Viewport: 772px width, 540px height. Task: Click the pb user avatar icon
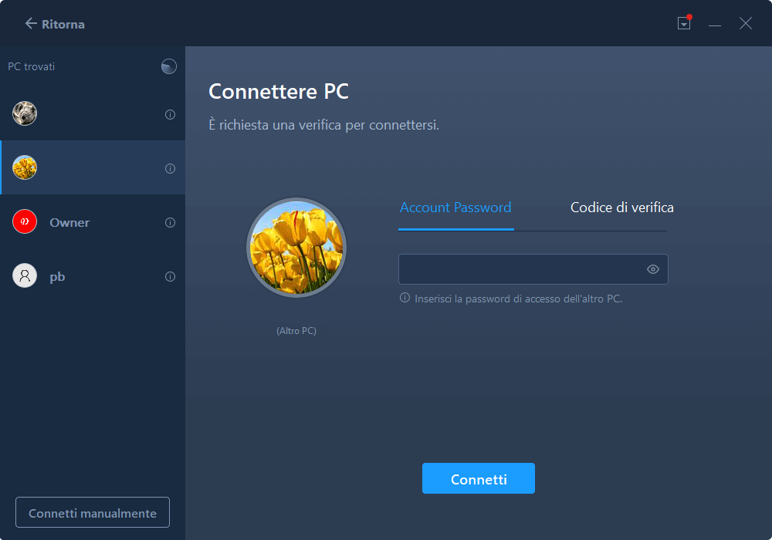pos(25,276)
